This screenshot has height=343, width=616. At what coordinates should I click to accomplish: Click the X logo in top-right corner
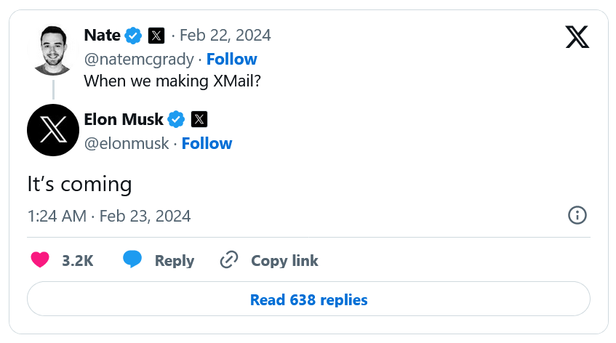577,37
